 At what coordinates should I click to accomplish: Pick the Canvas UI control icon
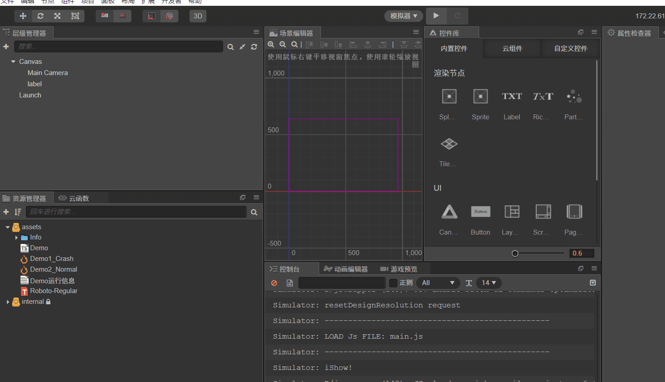(449, 212)
